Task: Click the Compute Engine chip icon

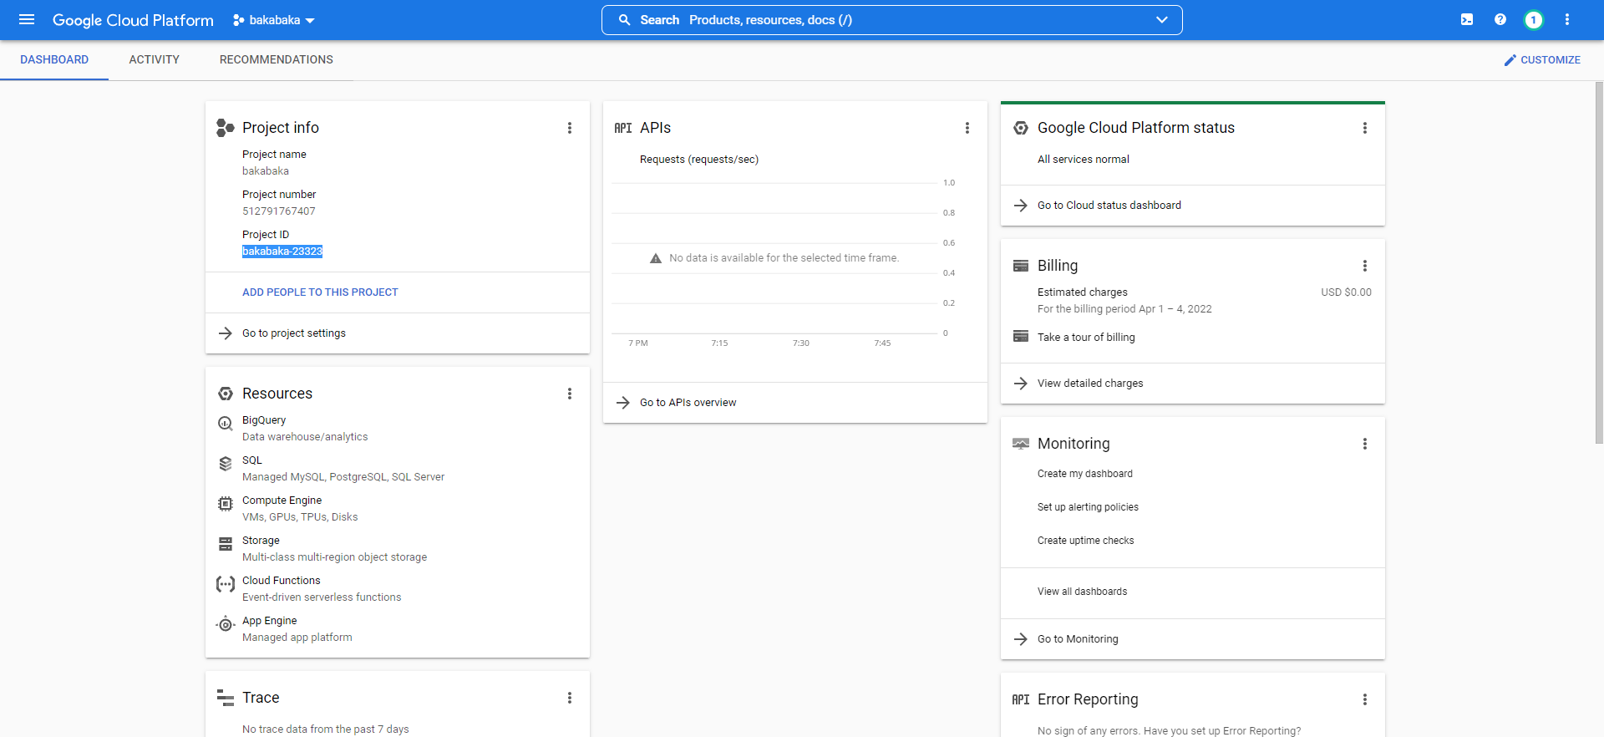Action: tap(226, 504)
